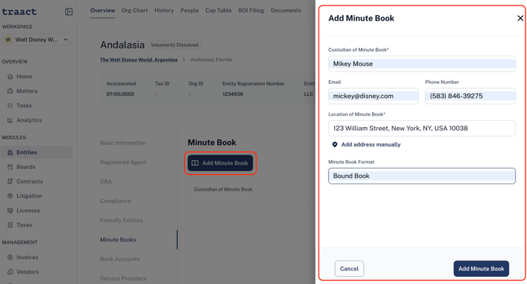Screen dimensions: 527x284
Task: Click the Litigation scale icon
Action: (10, 196)
